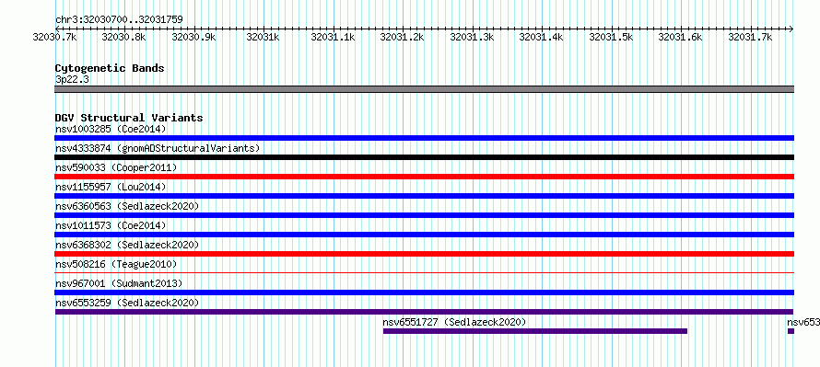
Task: Click the truncated nsv653 label at right edge
Action: 803,322
